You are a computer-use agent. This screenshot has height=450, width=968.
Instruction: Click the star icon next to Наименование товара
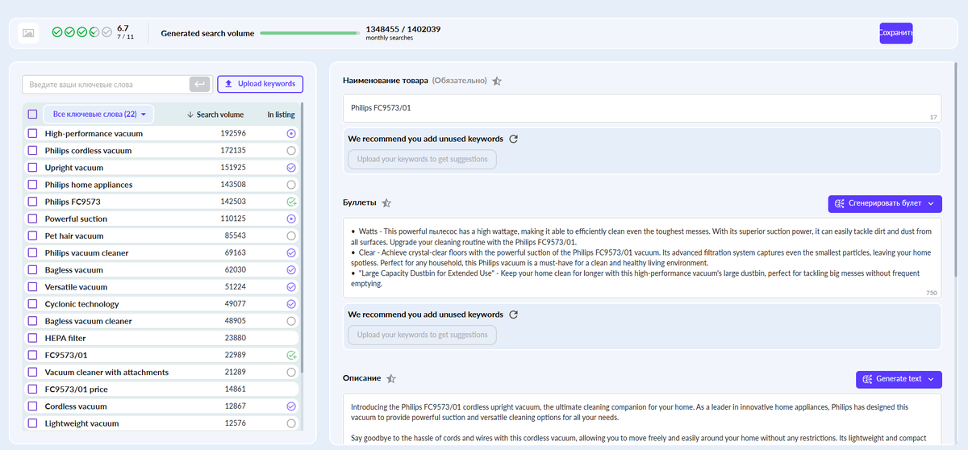[x=497, y=81]
